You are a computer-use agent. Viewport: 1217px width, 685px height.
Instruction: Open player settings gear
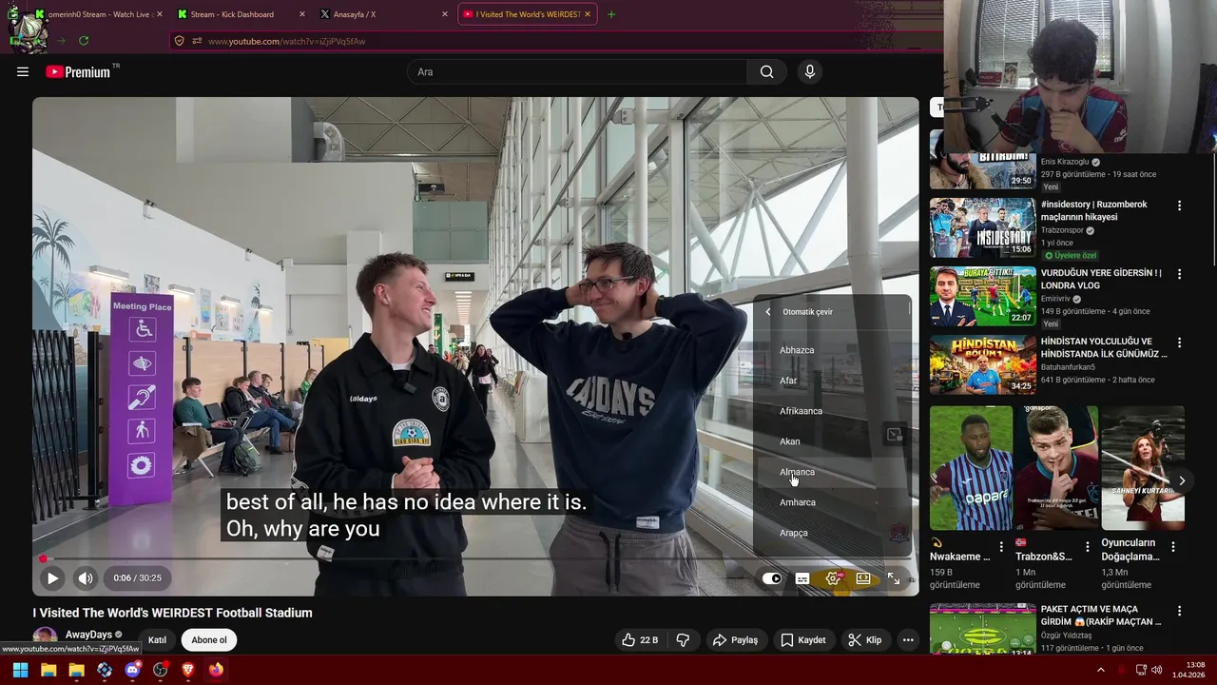(833, 577)
